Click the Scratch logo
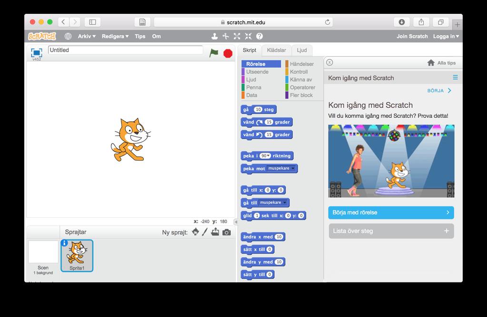 (x=42, y=36)
